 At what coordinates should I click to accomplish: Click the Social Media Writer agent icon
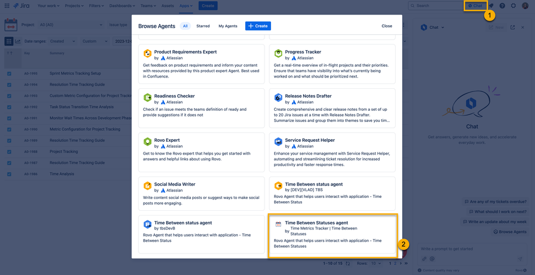coord(147,186)
